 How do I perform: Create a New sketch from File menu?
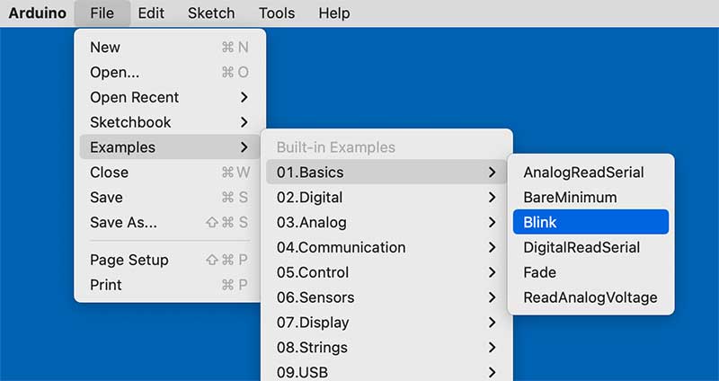click(170, 48)
